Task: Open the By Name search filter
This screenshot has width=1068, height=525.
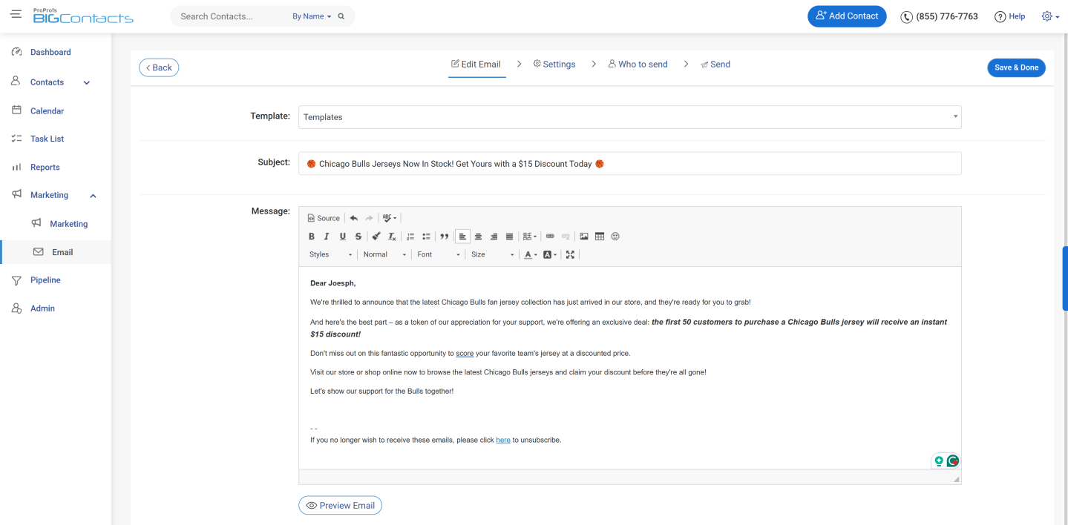Action: coord(312,16)
